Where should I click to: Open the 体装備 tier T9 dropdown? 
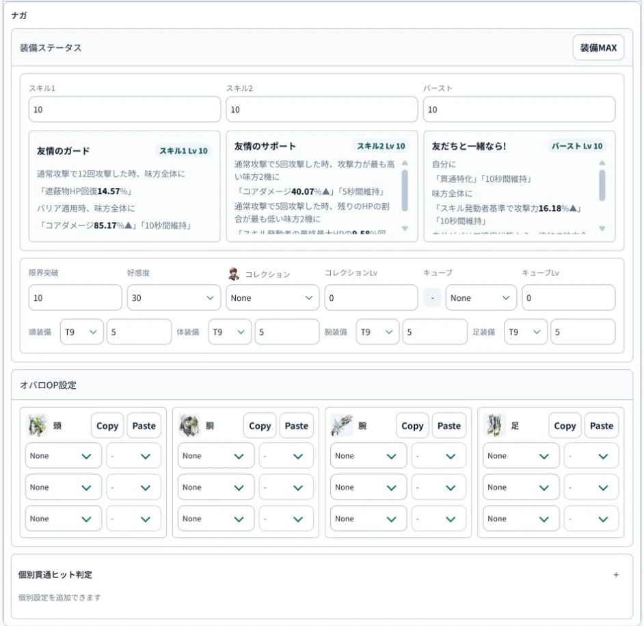point(230,331)
